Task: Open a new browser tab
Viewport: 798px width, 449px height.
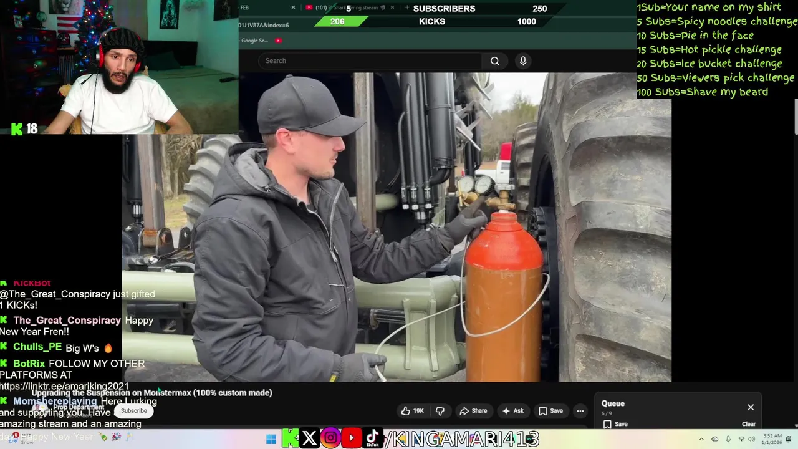Action: (x=407, y=7)
